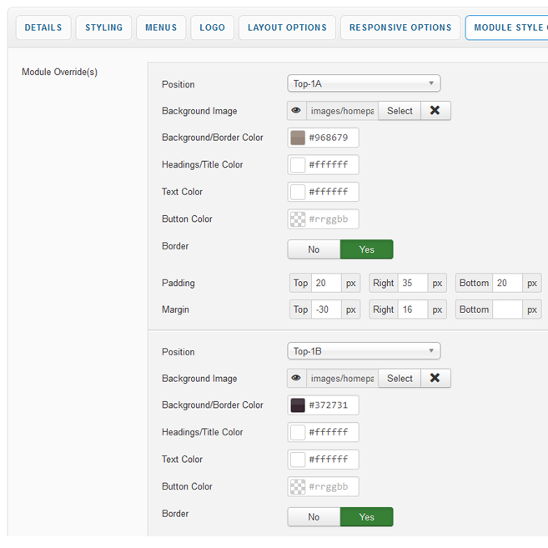Open the Top-1A Position dropdown

coord(364,83)
